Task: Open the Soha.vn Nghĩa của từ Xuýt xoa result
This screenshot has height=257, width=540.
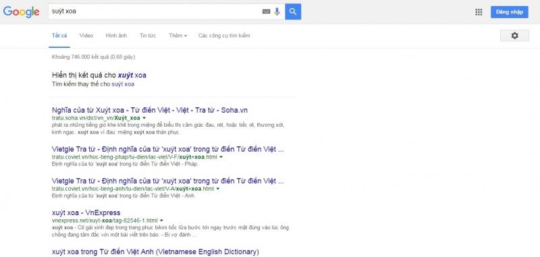Action: [x=150, y=111]
